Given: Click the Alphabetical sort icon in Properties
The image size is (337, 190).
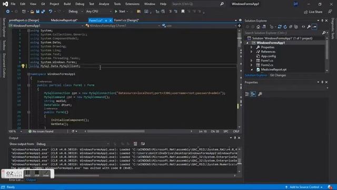Looking at the screenshot, I should [253, 94].
